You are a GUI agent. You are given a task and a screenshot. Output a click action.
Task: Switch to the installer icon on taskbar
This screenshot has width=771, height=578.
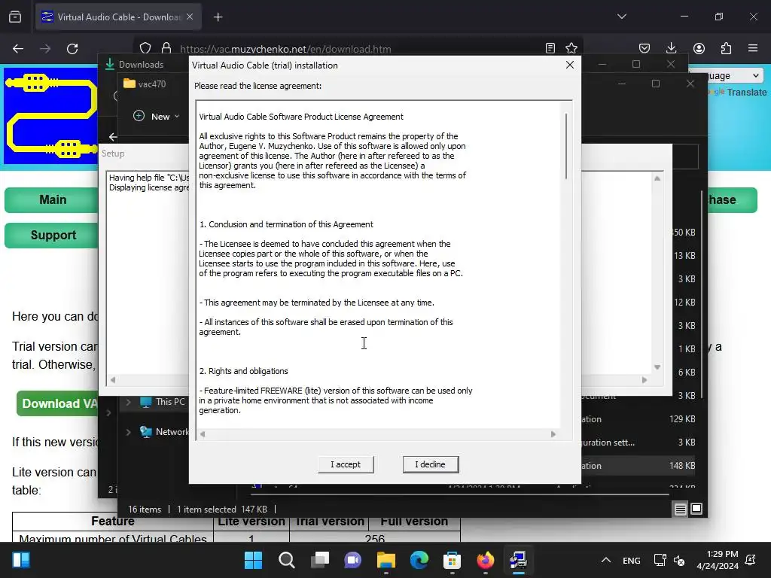(x=518, y=560)
